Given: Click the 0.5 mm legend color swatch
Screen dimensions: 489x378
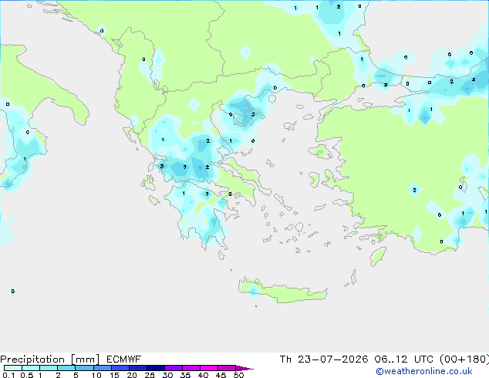Looking at the screenshot, I should click(x=31, y=368).
